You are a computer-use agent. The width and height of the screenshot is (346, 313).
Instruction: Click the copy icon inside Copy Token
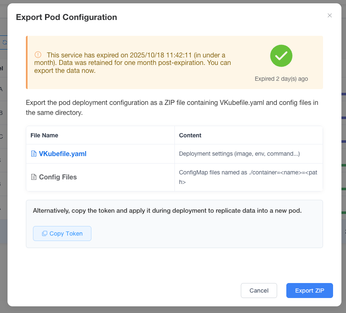click(45, 234)
